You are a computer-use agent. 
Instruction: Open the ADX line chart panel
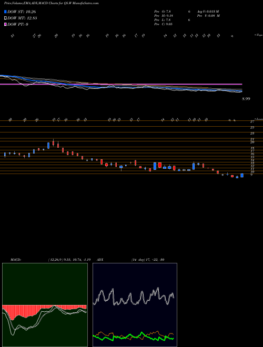tap(135, 305)
